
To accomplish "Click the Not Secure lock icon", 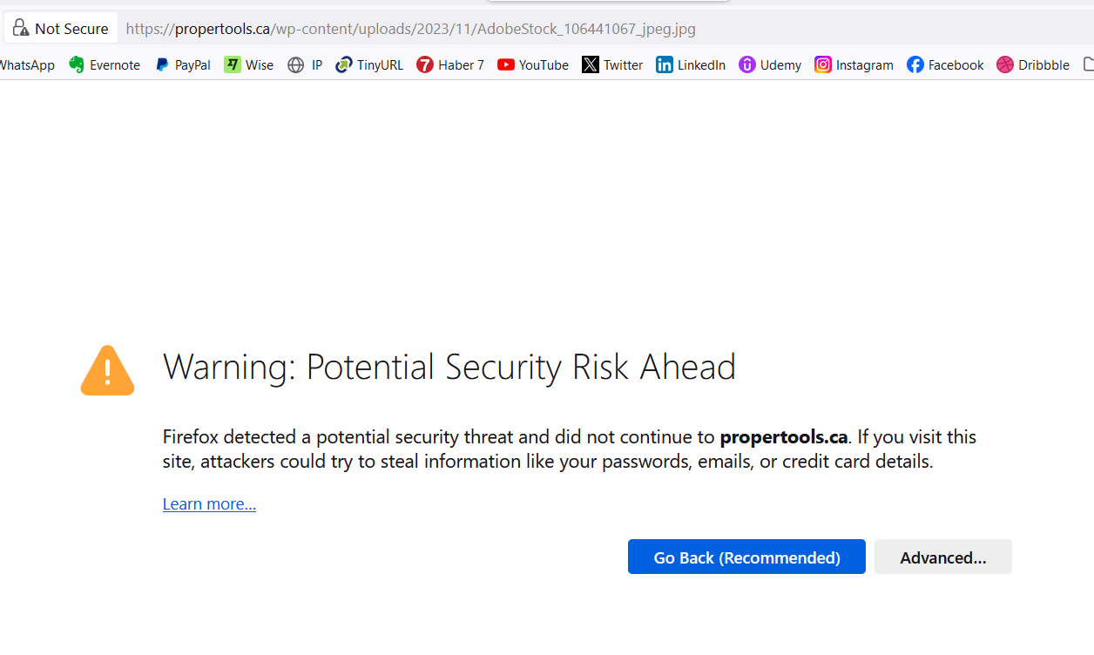I will pyautogui.click(x=21, y=28).
